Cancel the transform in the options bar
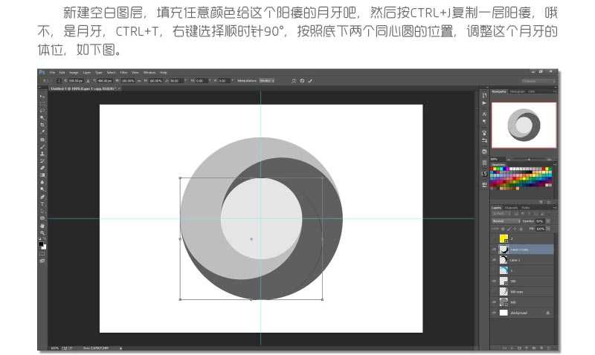Viewport: 595px width, 355px height. point(301,80)
